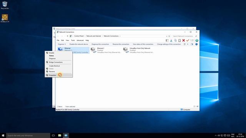
Task: Open File Explorer from the taskbar
Action: tap(60, 135)
